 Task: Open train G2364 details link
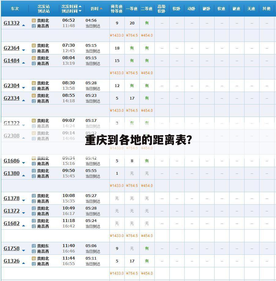12,48
